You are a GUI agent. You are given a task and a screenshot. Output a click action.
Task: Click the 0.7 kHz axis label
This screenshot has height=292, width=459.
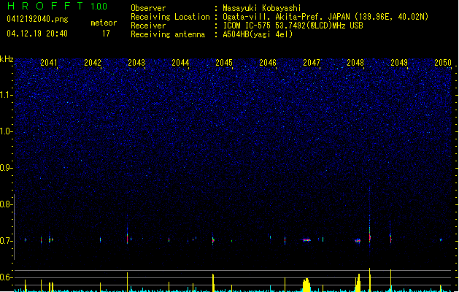click(x=6, y=241)
